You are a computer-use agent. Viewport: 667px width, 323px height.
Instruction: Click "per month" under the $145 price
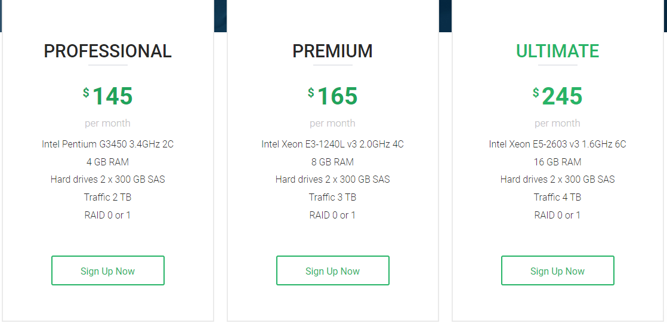click(x=107, y=123)
